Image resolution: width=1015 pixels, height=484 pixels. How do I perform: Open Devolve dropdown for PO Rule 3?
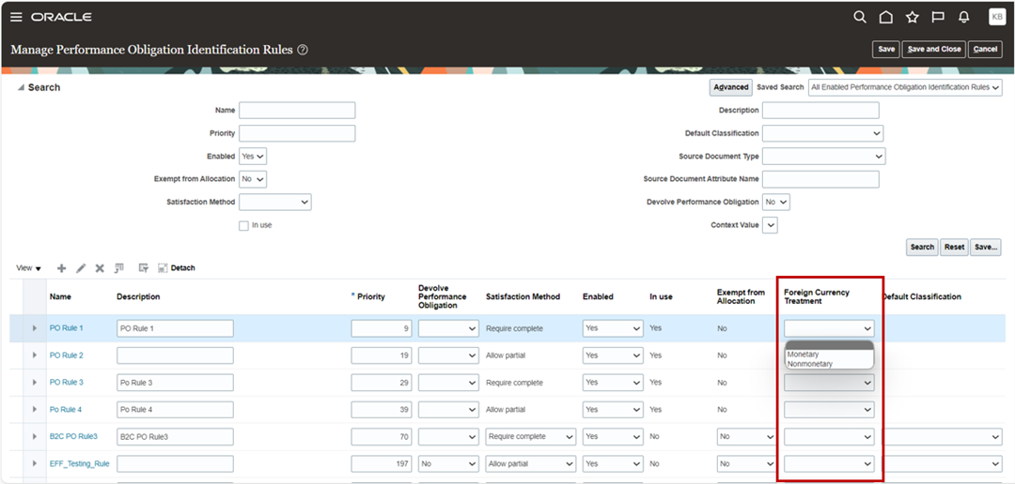click(x=448, y=383)
